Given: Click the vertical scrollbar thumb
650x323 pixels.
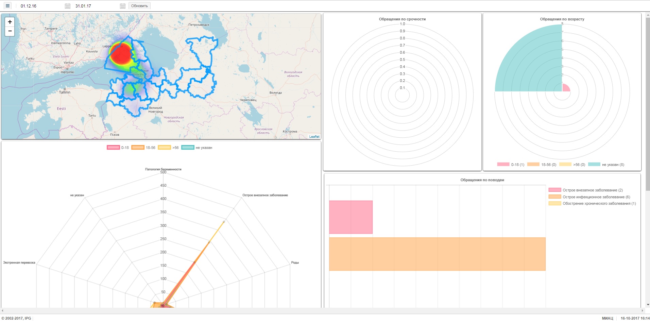Looking at the screenshot, I should pyautogui.click(x=648, y=104).
